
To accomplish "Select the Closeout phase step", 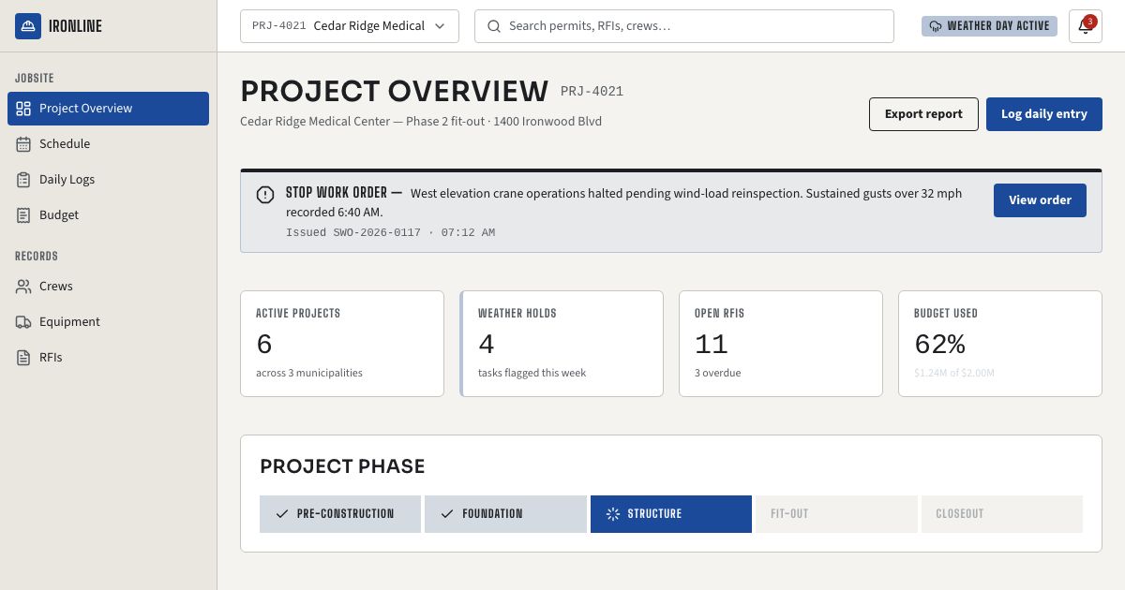I will click(1002, 514).
